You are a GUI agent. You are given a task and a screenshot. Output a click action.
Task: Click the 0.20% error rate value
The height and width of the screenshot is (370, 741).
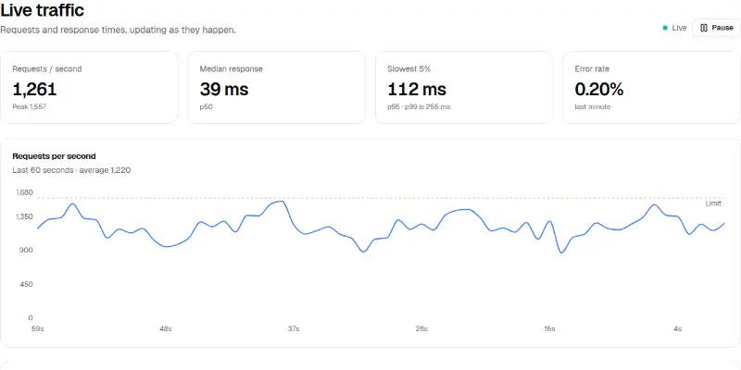(598, 89)
